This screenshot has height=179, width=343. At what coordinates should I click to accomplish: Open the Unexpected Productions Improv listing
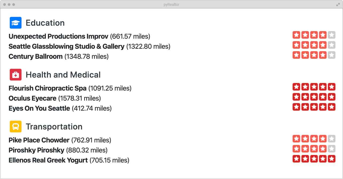pyautogui.click(x=58, y=36)
